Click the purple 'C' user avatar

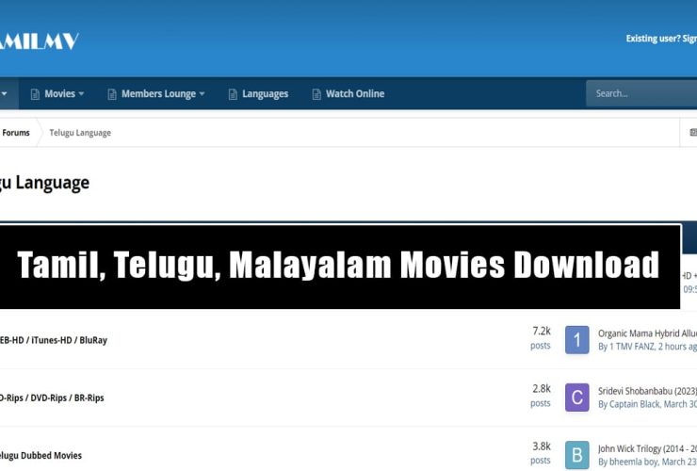point(577,398)
